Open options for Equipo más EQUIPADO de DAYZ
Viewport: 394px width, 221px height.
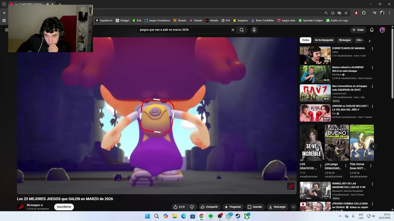[x=372, y=87]
